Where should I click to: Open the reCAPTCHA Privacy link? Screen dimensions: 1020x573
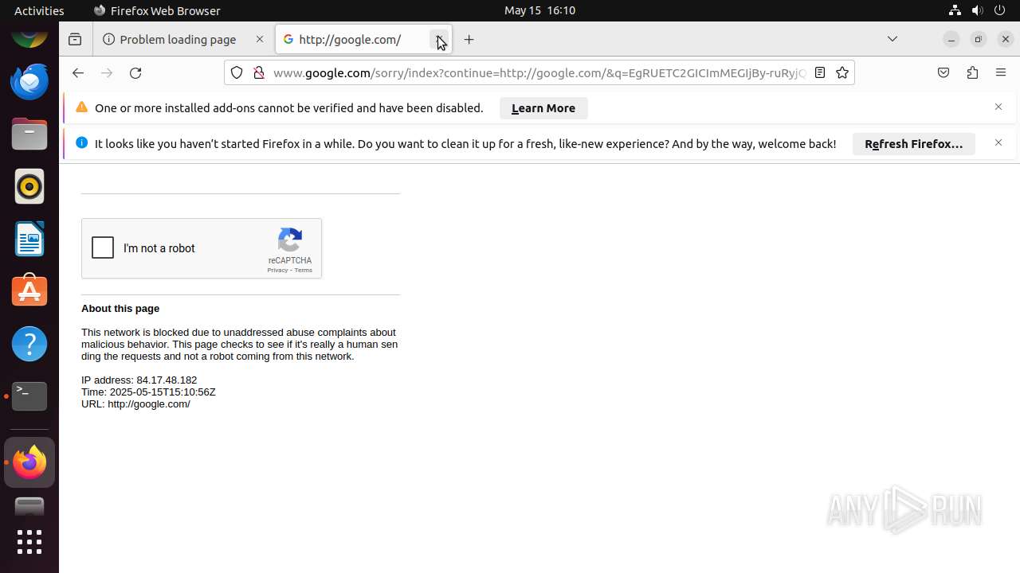click(x=277, y=271)
